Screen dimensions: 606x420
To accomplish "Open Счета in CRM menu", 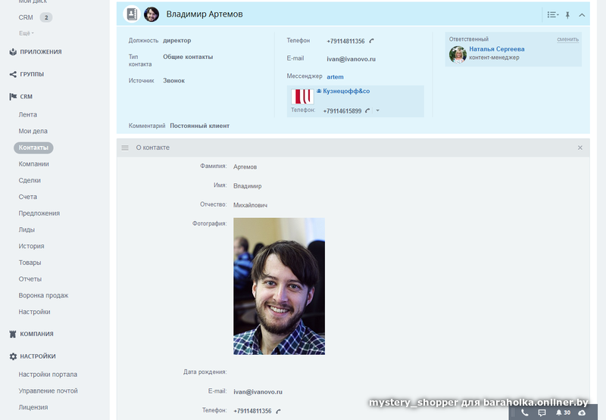I will pos(28,197).
